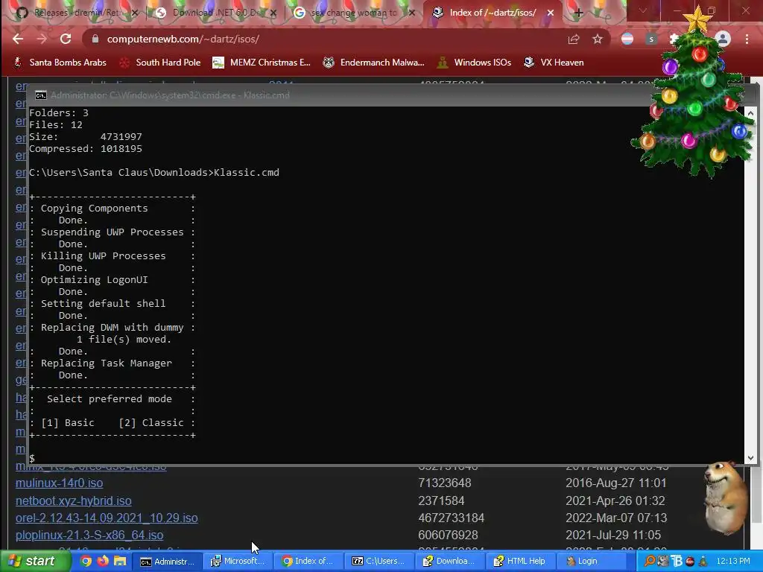Switch to Downloa... taskbar button
The height and width of the screenshot is (572, 763).
449,562
